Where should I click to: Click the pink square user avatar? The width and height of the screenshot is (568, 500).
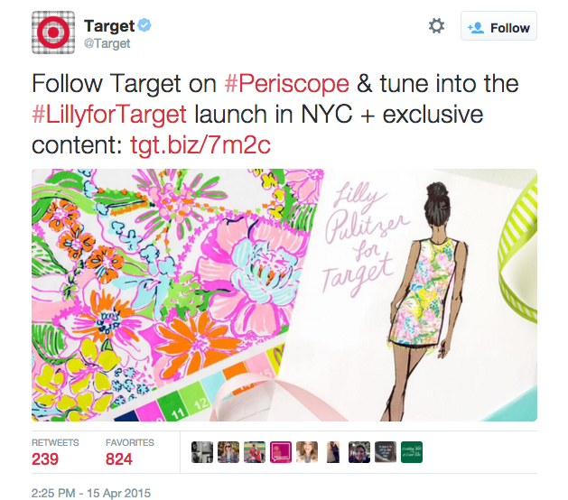(x=281, y=452)
